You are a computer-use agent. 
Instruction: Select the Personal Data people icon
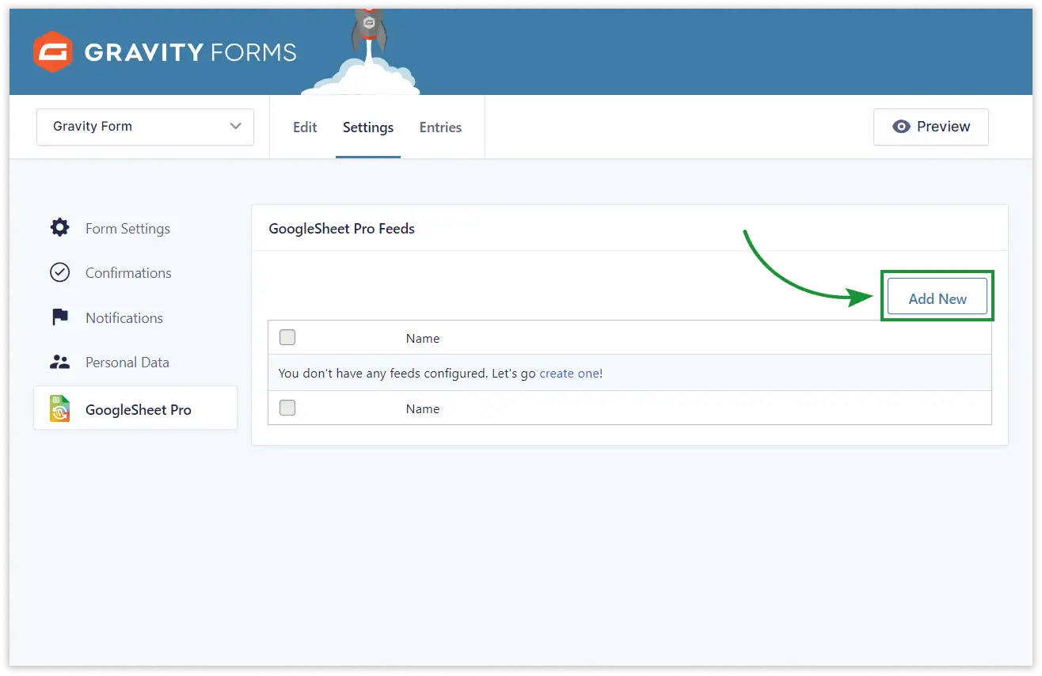click(60, 363)
